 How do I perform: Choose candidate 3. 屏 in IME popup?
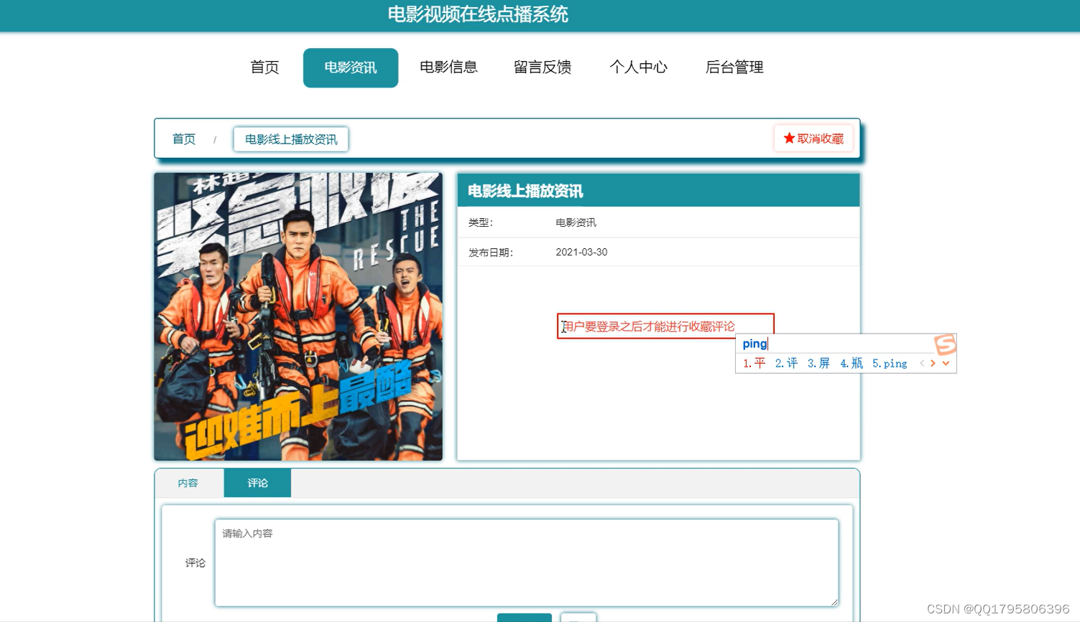(x=818, y=363)
